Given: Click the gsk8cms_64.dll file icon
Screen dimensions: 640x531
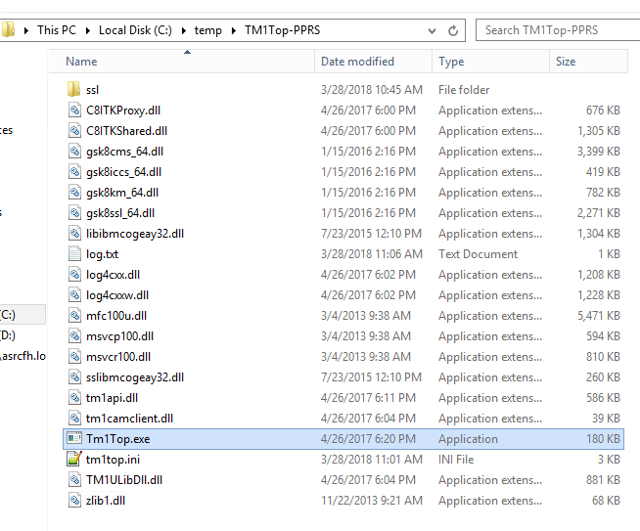Looking at the screenshot, I should tap(74, 152).
